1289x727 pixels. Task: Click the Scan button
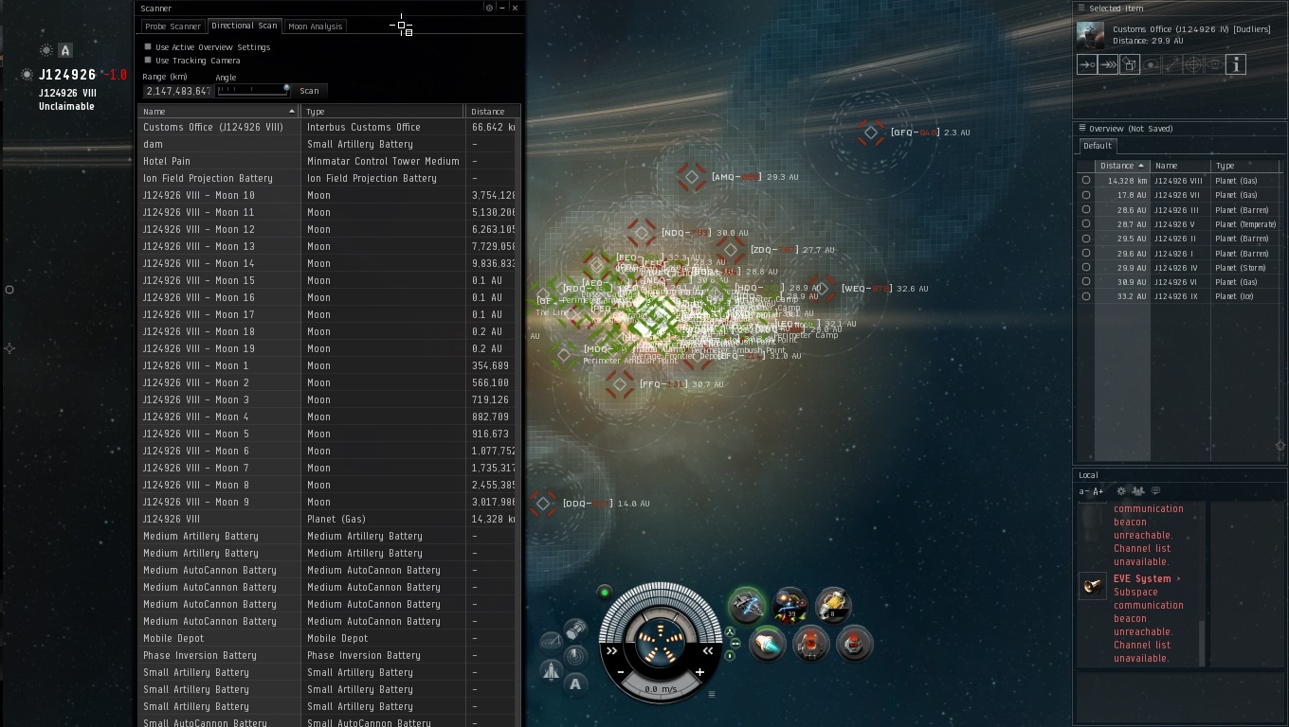click(x=309, y=91)
